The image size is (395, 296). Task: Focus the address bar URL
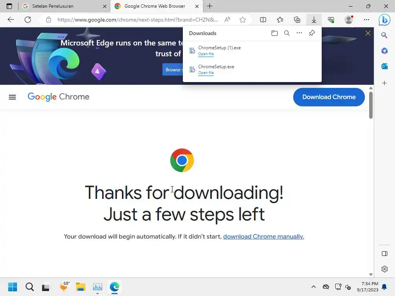coord(138,20)
